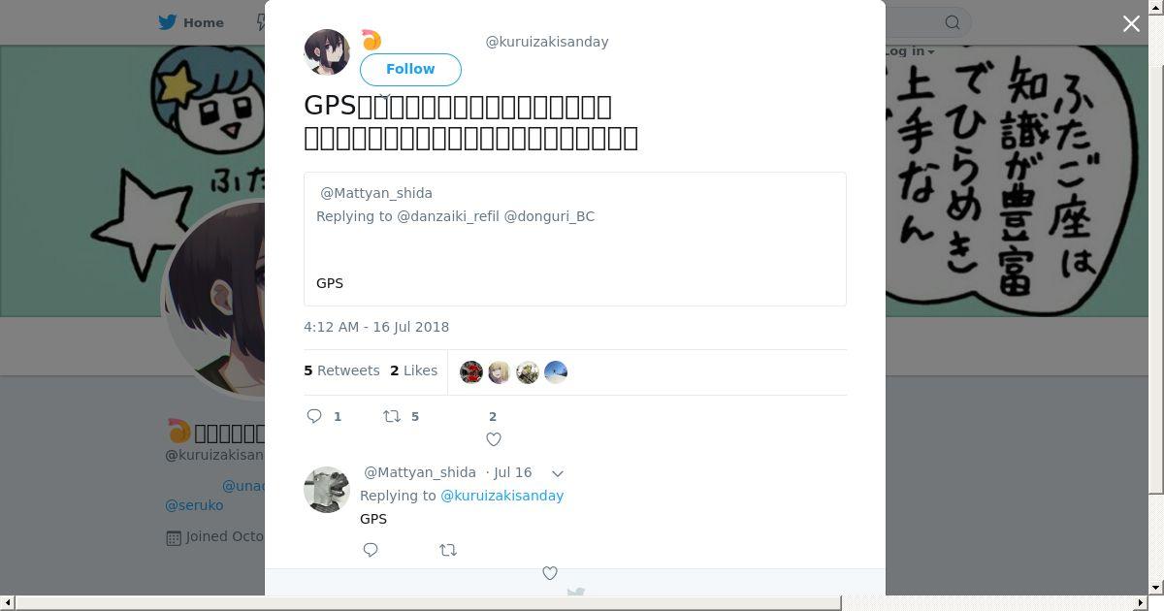
Task: Close the tweet overlay with the X
Action: (x=1131, y=23)
